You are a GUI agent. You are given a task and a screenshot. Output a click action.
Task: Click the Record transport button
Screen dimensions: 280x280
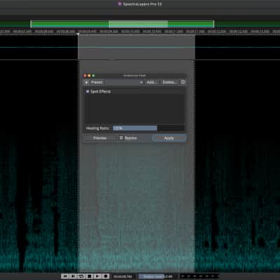106,276
